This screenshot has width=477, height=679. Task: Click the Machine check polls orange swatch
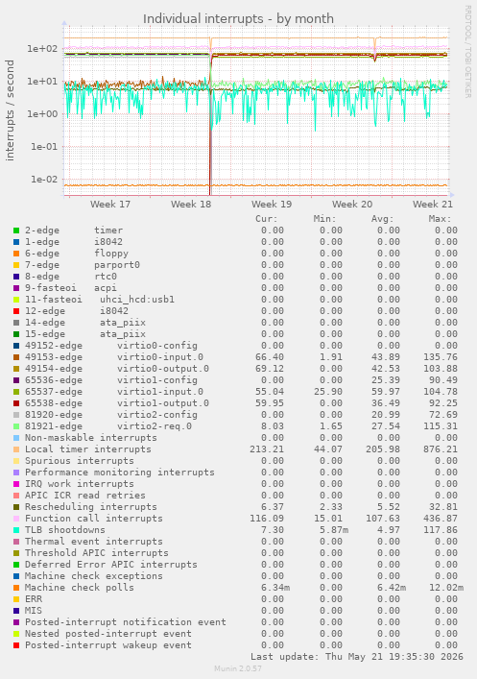coord(16,588)
